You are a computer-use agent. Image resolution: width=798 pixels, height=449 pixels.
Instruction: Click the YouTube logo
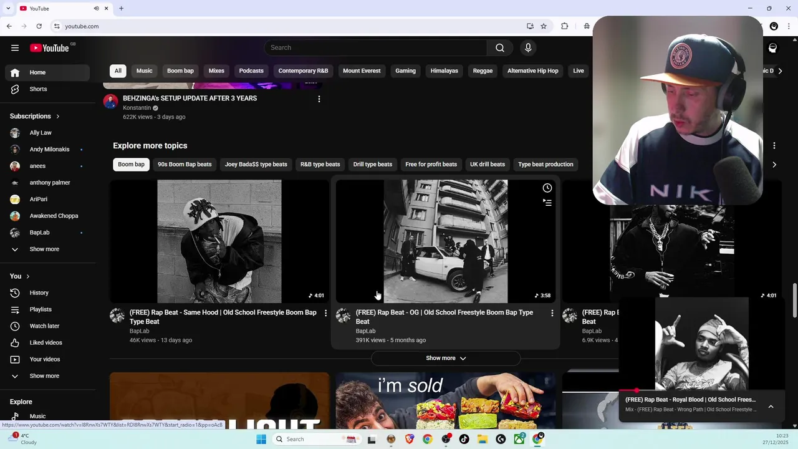[x=49, y=48]
